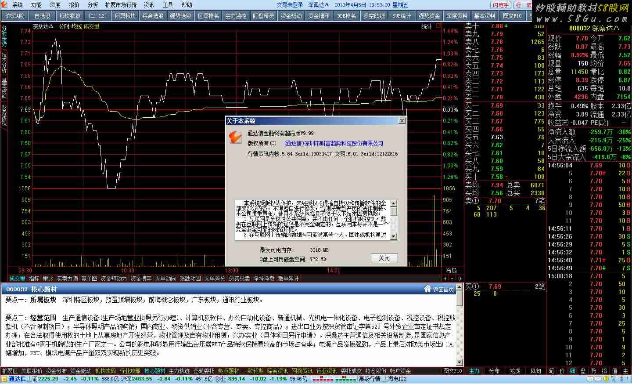Select the 细 tab at bottom right

[572, 371]
